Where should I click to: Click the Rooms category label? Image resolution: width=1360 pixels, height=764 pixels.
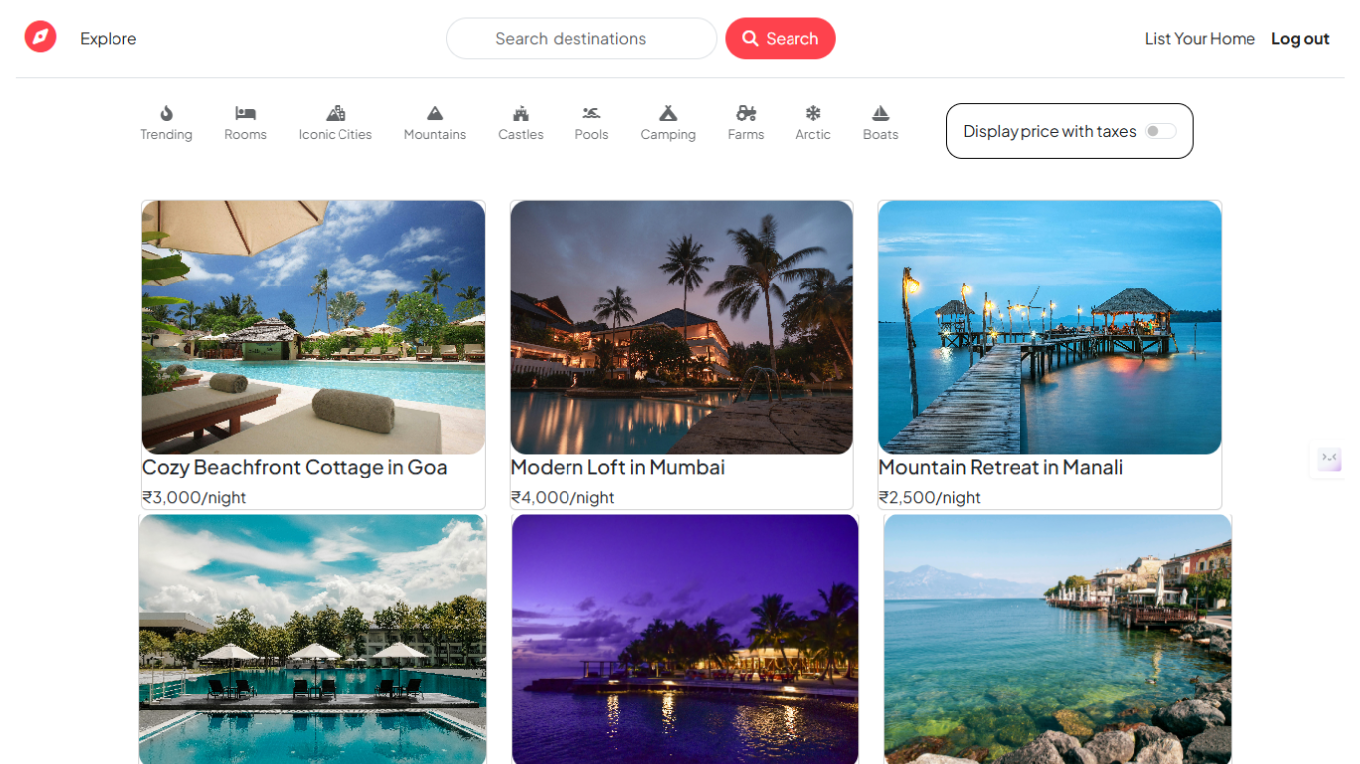tap(245, 134)
